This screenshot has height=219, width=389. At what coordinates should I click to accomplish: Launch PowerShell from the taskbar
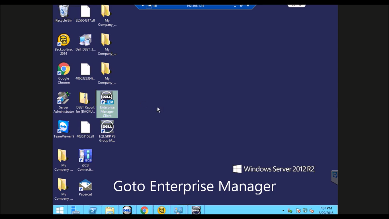93,210
